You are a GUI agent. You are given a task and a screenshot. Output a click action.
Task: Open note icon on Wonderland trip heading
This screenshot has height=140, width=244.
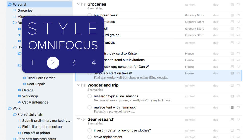coord(232,85)
